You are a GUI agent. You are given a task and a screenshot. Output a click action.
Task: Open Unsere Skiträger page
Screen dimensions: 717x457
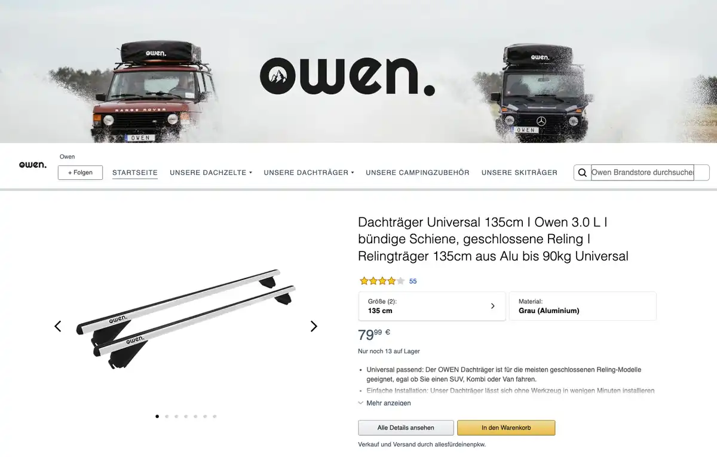tap(519, 173)
